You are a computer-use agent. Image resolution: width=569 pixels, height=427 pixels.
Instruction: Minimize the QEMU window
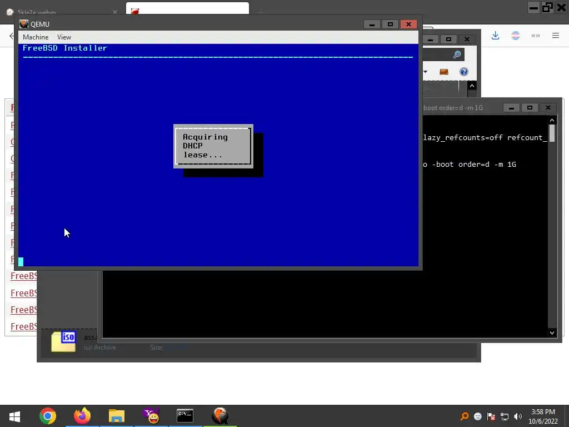point(372,24)
